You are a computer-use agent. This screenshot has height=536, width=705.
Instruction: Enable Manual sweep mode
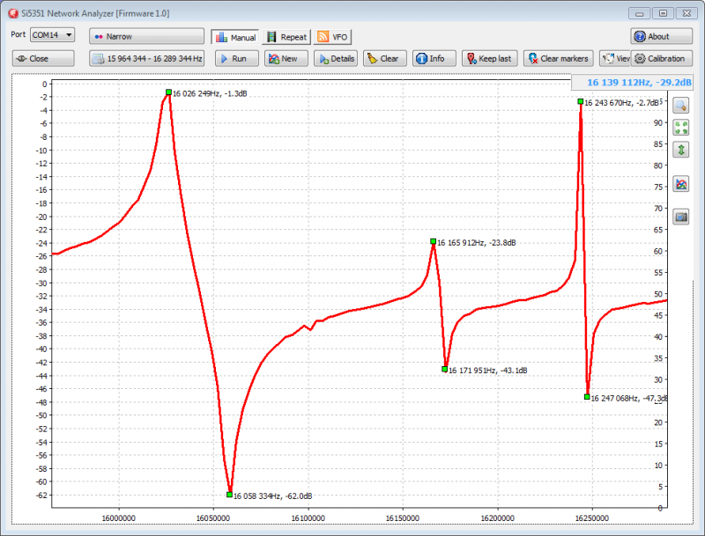(x=235, y=37)
